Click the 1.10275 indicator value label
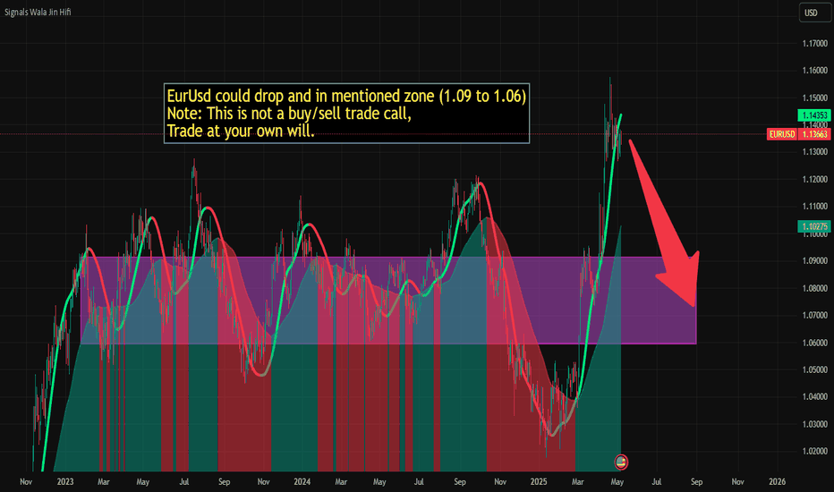This screenshot has height=492, width=834. [813, 226]
